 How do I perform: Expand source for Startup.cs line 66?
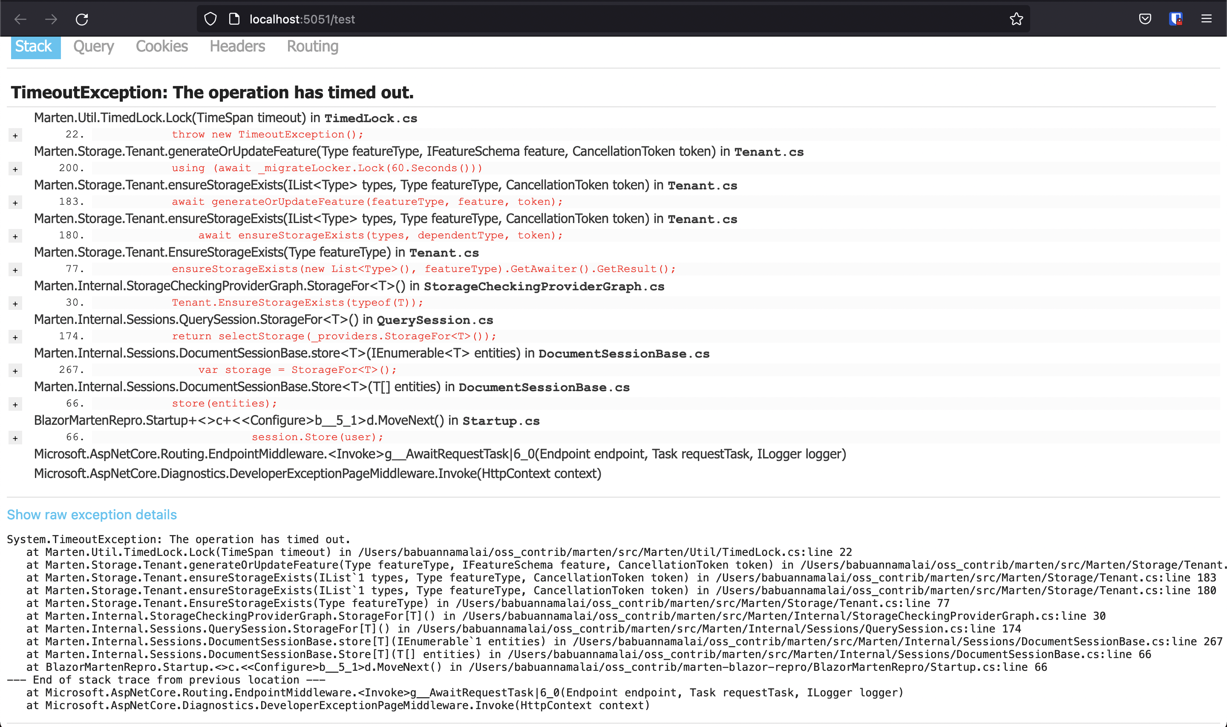pos(15,438)
